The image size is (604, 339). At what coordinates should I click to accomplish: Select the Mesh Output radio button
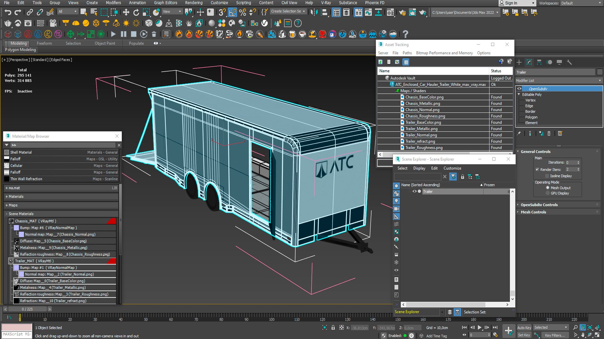tap(548, 188)
